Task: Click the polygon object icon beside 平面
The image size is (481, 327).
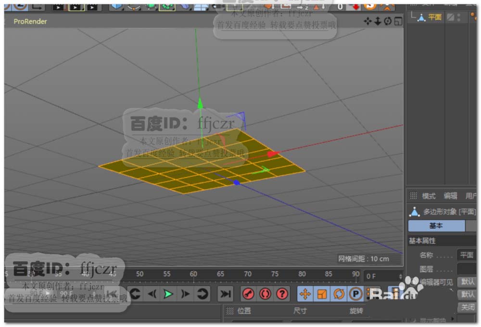Action: click(421, 17)
